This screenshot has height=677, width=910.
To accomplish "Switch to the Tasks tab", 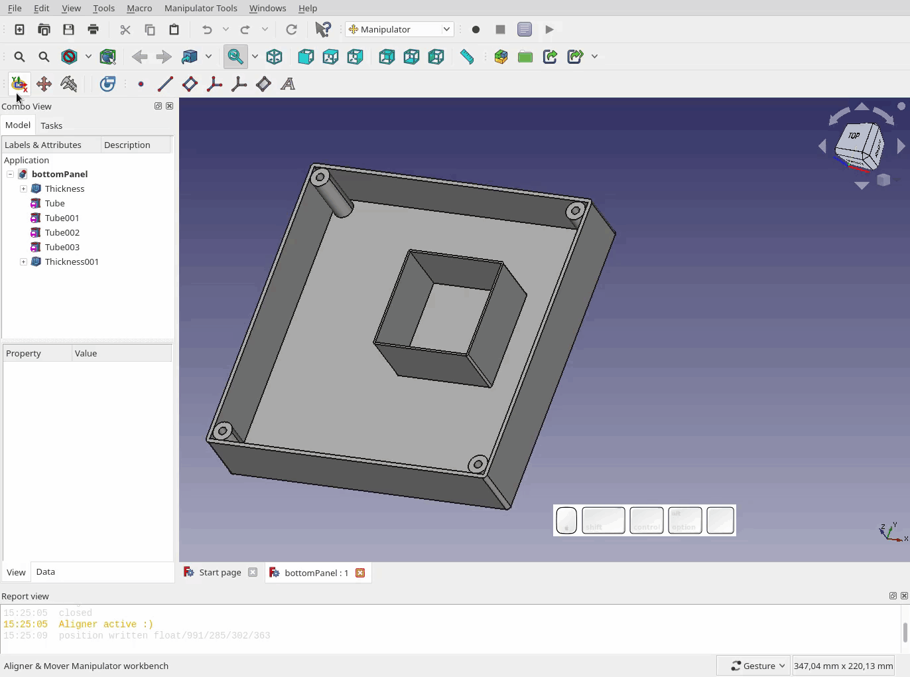I will (x=51, y=125).
